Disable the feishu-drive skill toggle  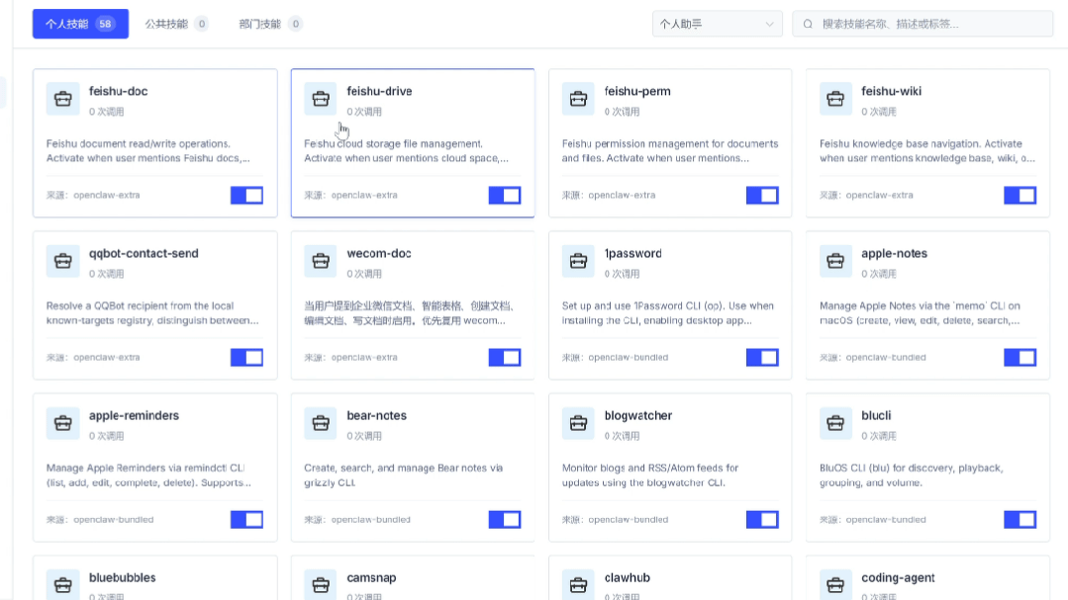tap(504, 195)
